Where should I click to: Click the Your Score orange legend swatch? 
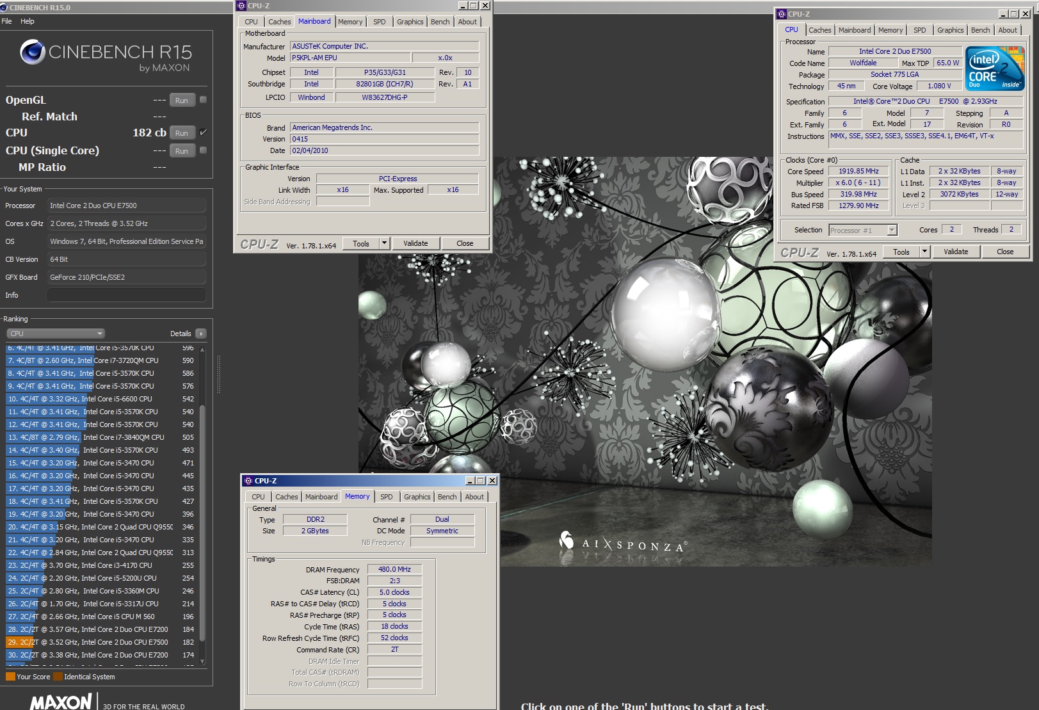tap(10, 676)
